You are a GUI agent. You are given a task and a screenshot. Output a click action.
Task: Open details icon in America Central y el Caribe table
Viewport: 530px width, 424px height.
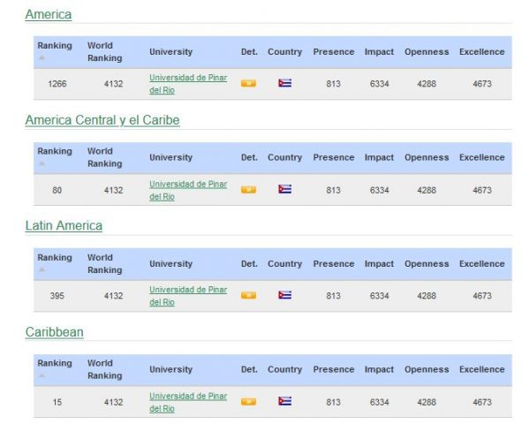tap(248, 190)
